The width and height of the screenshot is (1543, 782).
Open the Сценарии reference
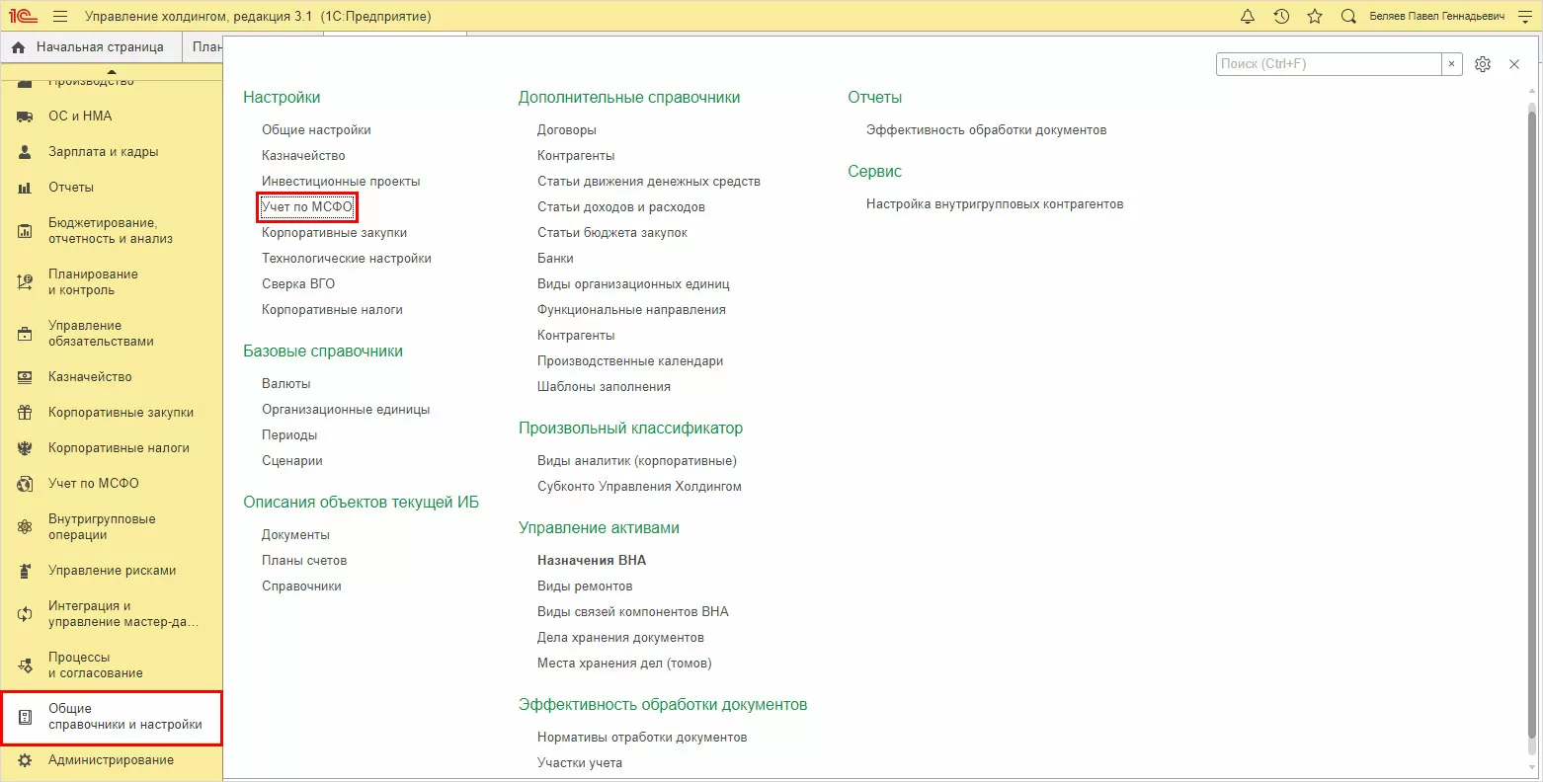click(x=292, y=460)
